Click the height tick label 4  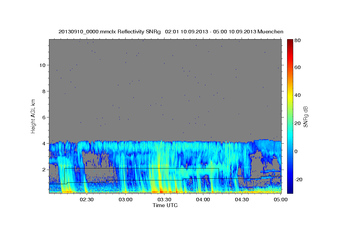(x=44, y=143)
